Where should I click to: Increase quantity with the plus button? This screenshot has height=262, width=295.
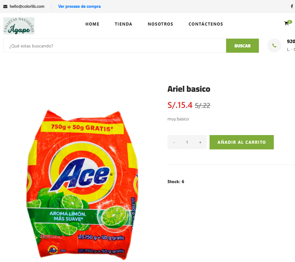tap(200, 142)
